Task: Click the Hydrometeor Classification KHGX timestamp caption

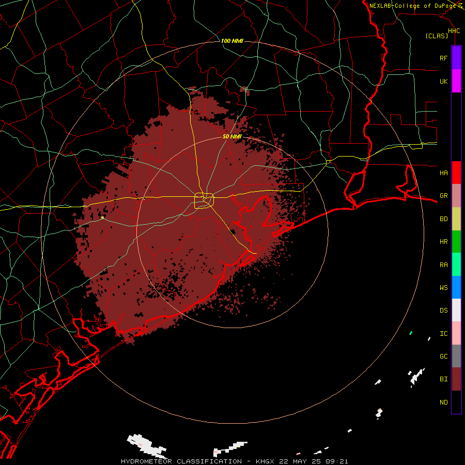Action: 234,461
